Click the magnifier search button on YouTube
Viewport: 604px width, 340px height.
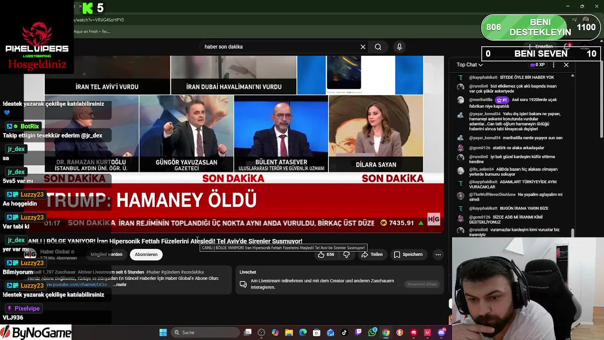coord(378,47)
